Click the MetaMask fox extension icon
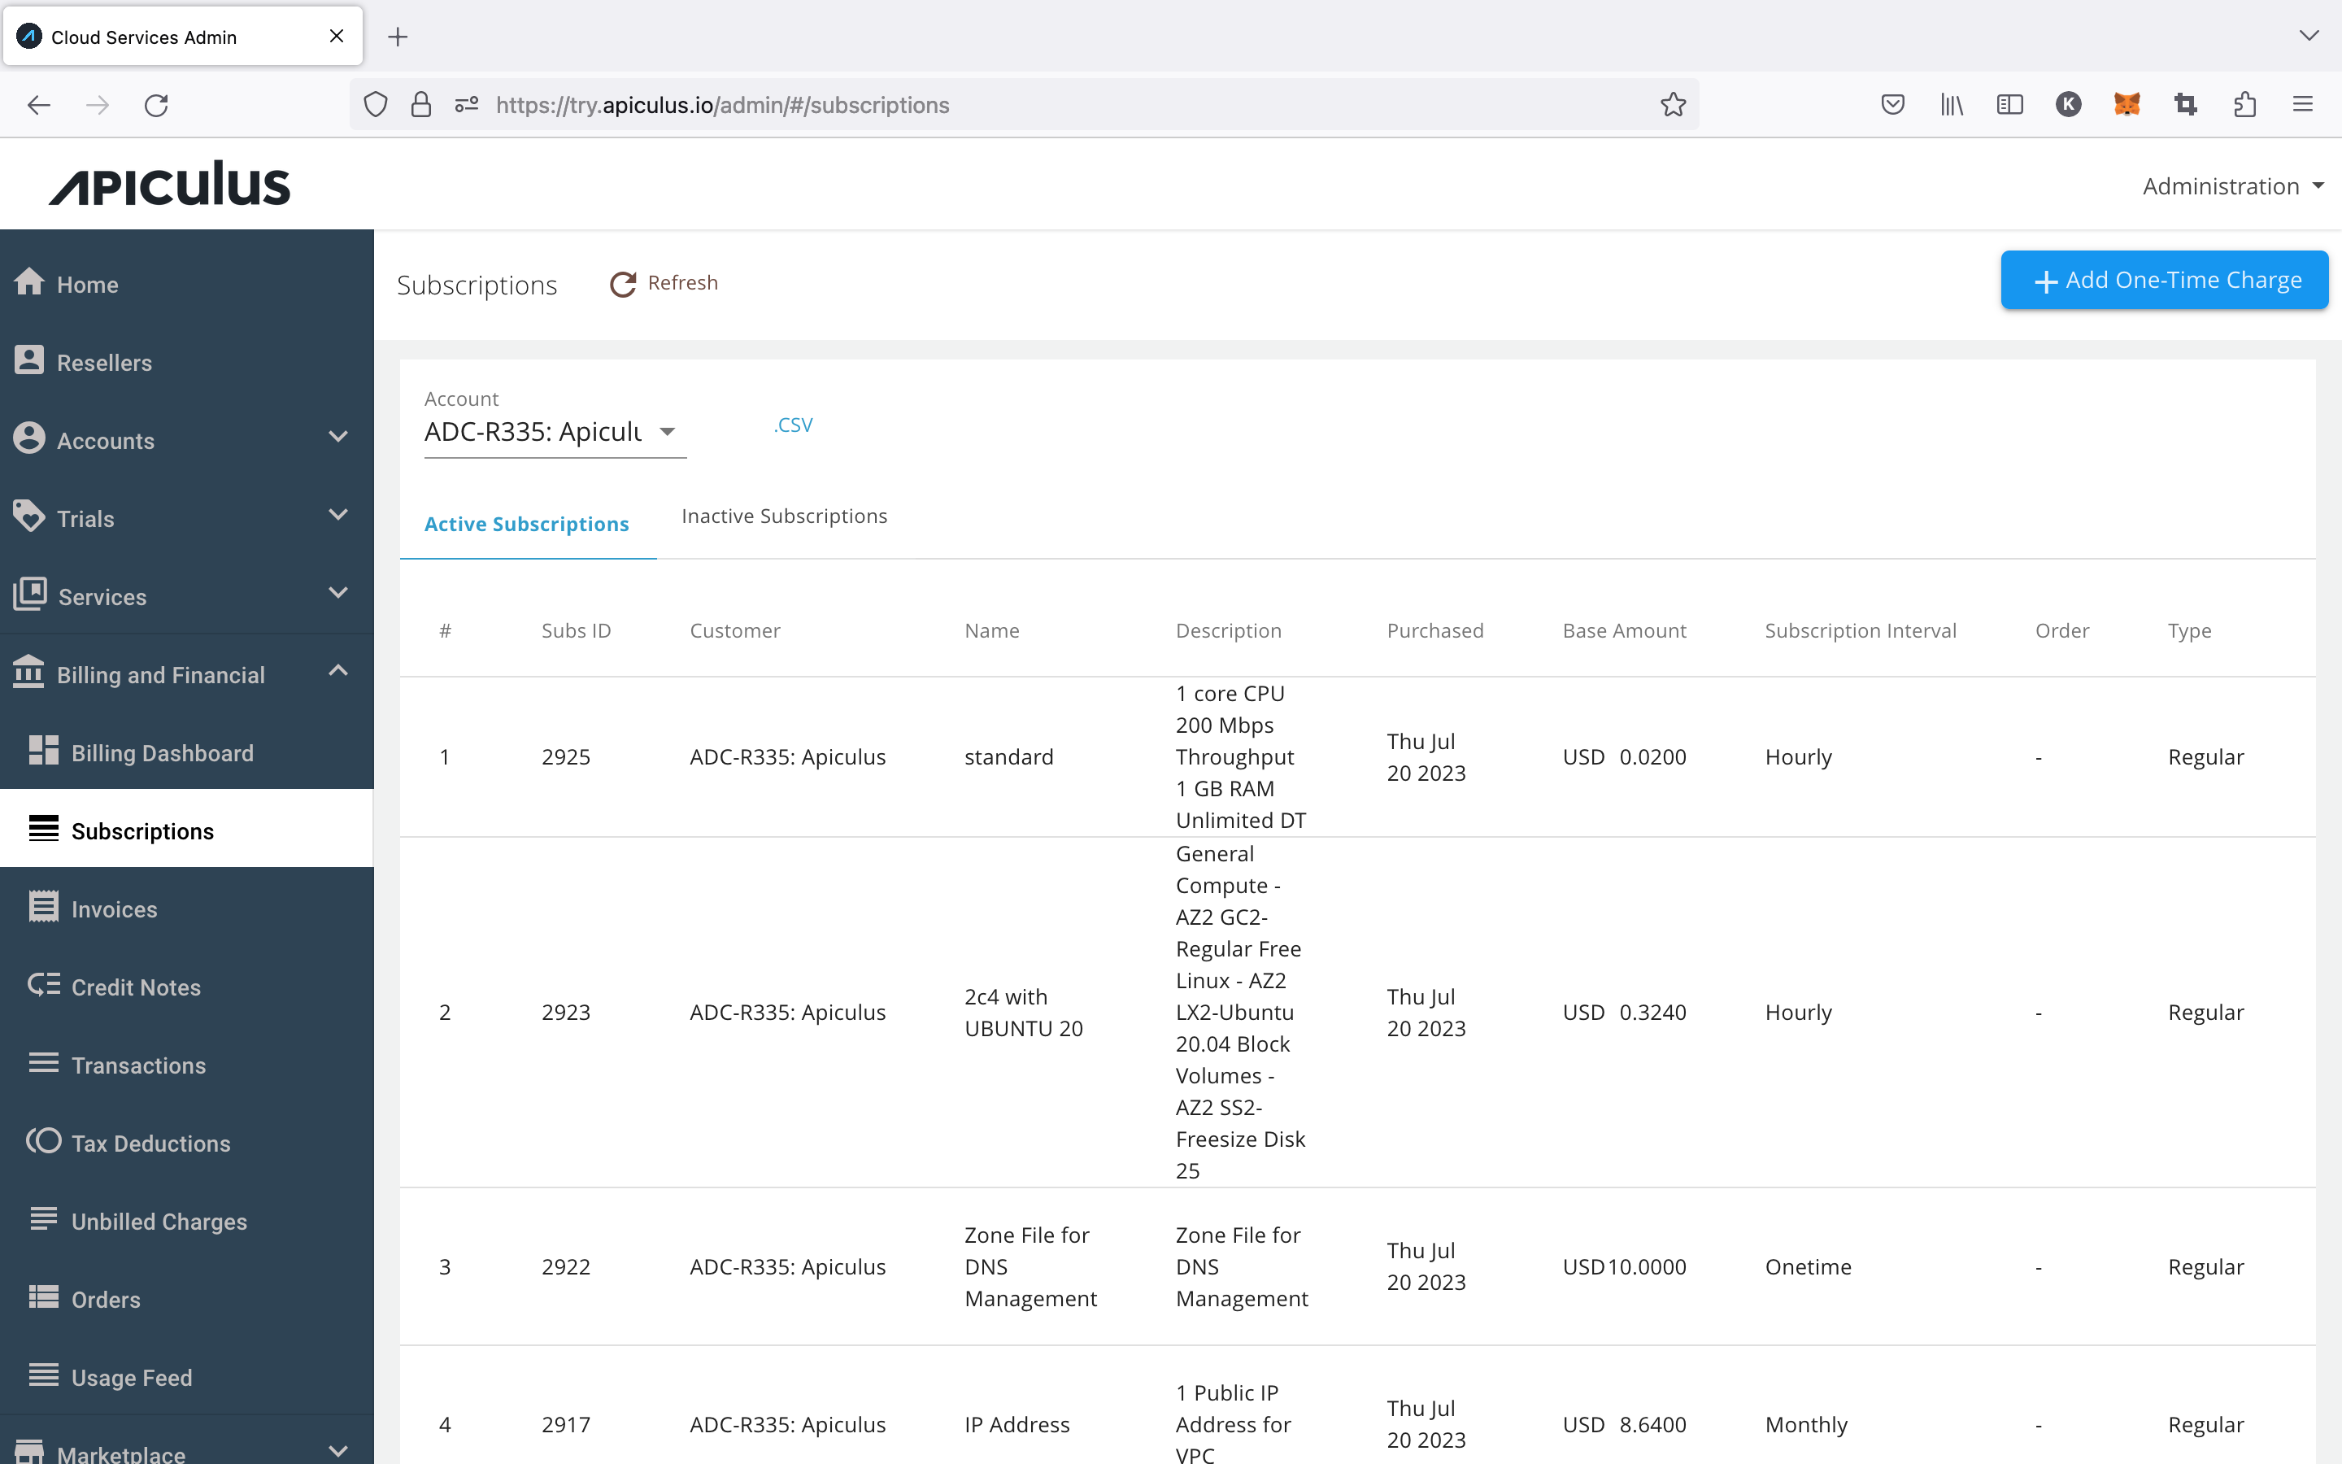The width and height of the screenshot is (2342, 1464). 2127,105
